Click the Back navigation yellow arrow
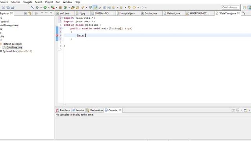251x141 pixels. tap(134, 7)
